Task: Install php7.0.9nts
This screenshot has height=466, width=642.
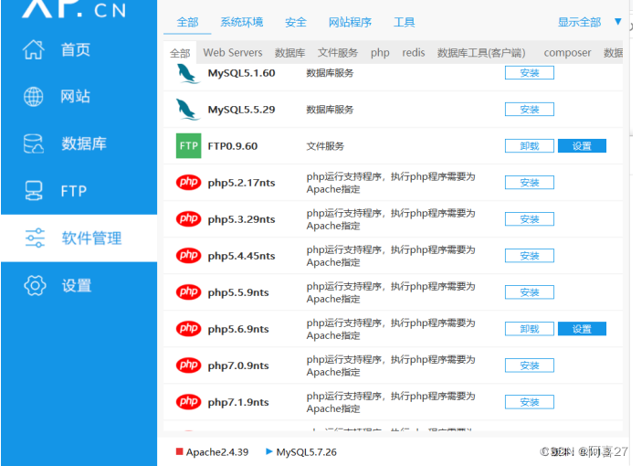Action: (530, 365)
